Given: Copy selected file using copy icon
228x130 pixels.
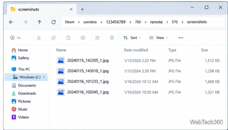Looking at the screenshot, I should tap(54, 38).
